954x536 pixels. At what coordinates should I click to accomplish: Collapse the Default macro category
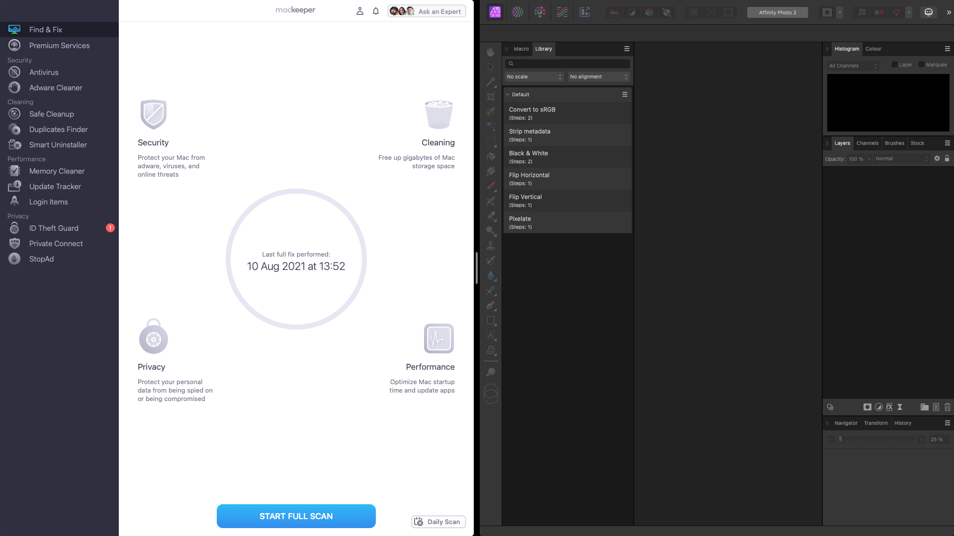point(508,94)
